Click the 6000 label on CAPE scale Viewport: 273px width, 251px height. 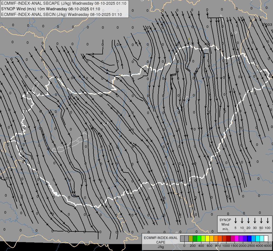point(268,246)
